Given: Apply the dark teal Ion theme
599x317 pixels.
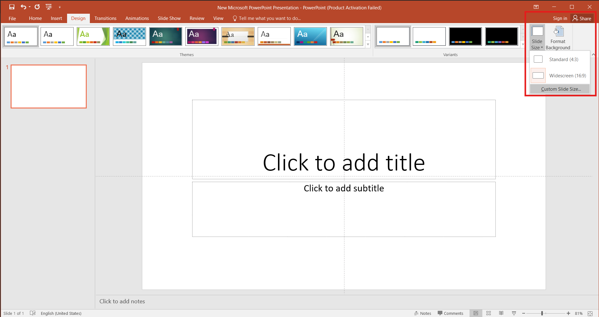Looking at the screenshot, I should point(166,36).
